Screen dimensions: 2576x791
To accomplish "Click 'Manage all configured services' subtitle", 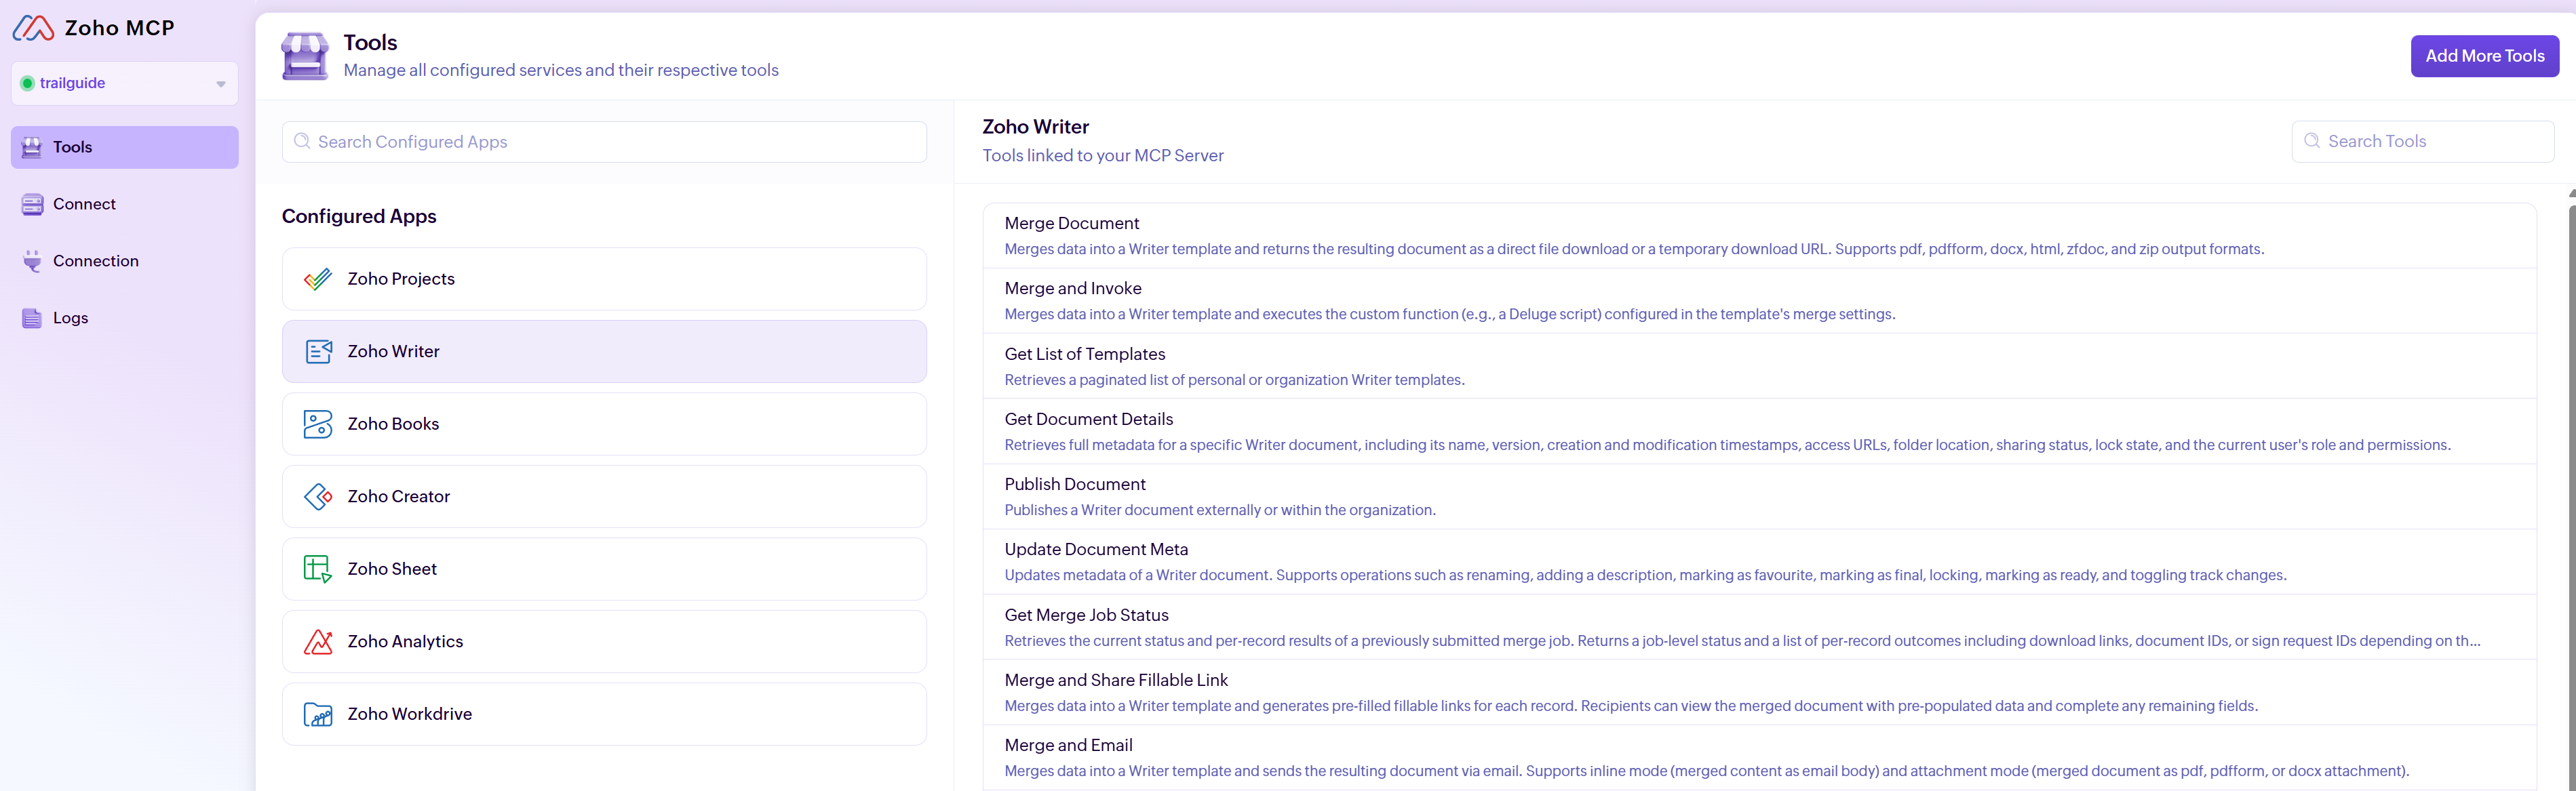I will click(x=561, y=70).
